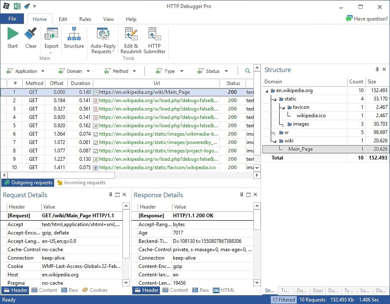The height and width of the screenshot is (304, 390).
Task: Click the 17 Filtered status bar indicator
Action: [283, 300]
